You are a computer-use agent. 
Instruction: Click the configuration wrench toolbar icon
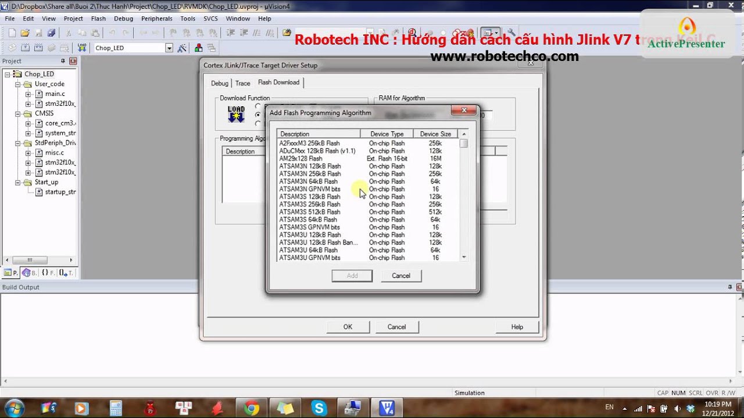coord(512,33)
